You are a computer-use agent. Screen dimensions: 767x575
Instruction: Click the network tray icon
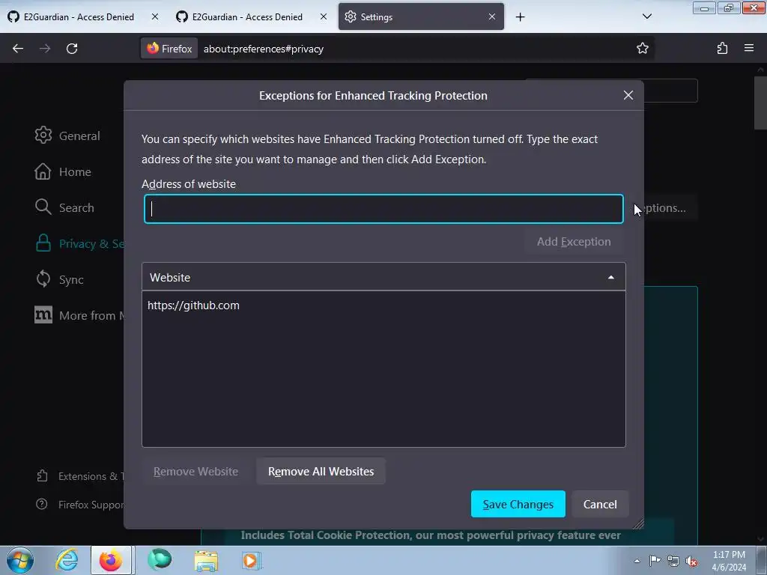click(673, 562)
